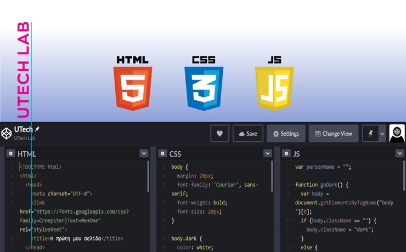406x252 pixels.
Task: Click the CSS3 shield logo
Action: [204, 88]
